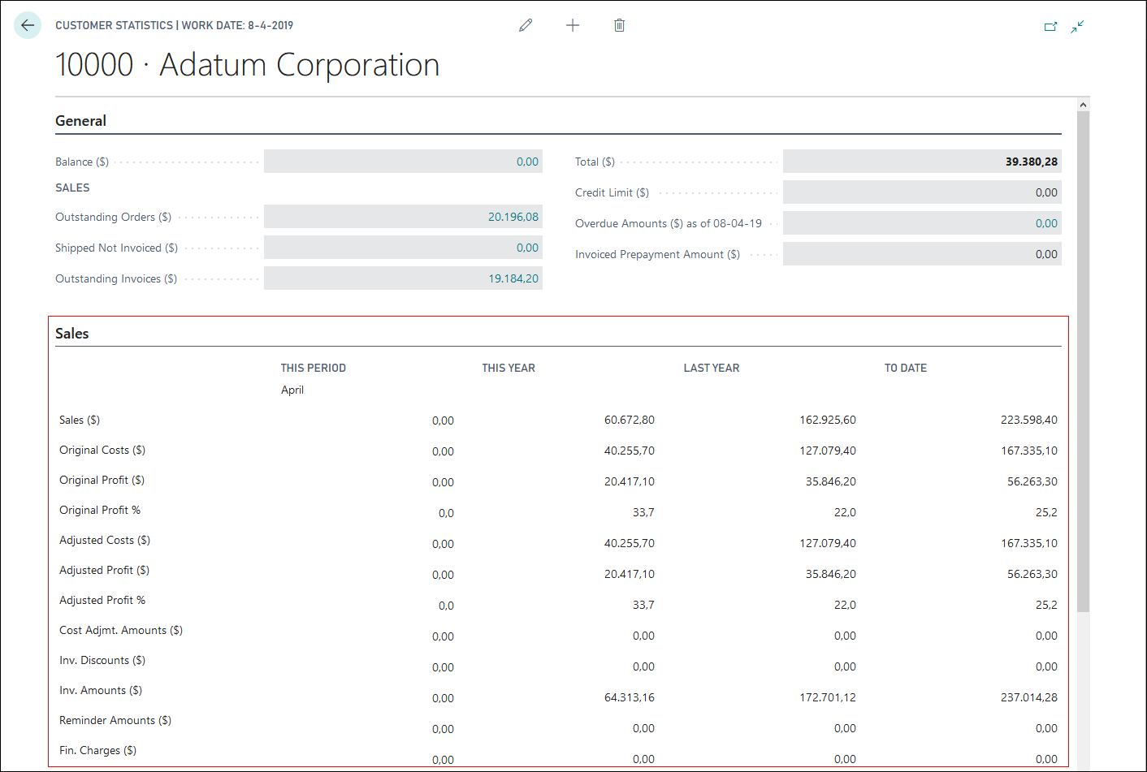Screen dimensions: 1147x772
Task: Click the plus icon to create new
Action: (573, 25)
